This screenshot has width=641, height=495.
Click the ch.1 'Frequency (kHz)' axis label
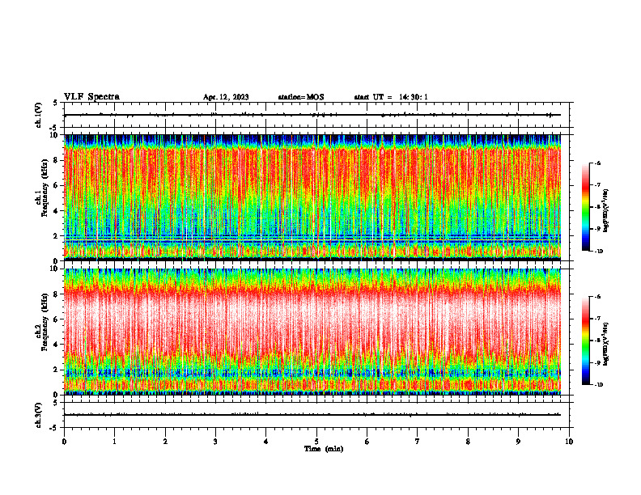coord(45,188)
